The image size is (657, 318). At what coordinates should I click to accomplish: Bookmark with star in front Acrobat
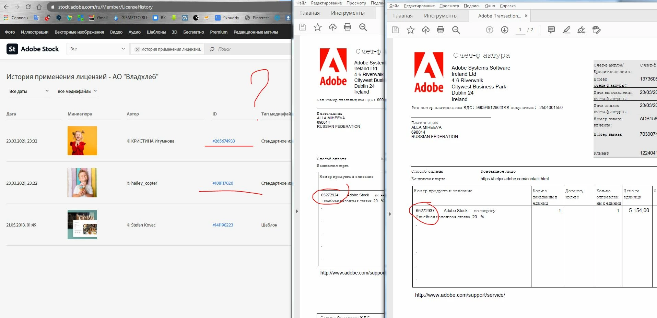click(411, 30)
